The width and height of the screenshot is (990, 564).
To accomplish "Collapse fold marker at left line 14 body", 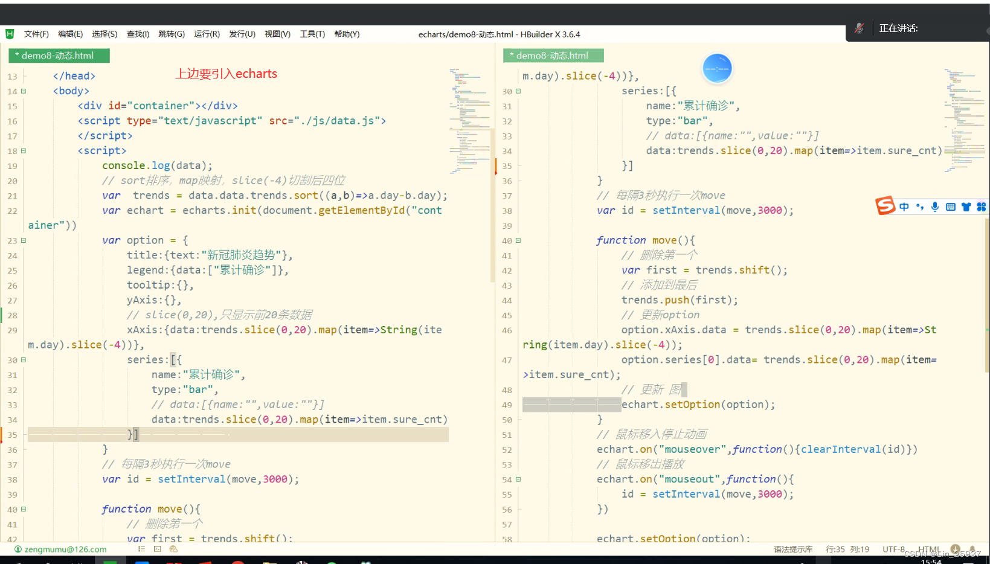I will [x=24, y=91].
